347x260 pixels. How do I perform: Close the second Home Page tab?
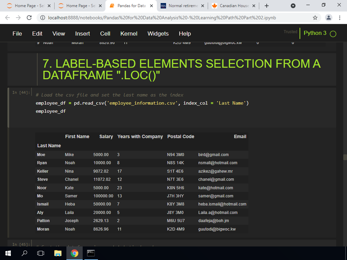click(100, 6)
